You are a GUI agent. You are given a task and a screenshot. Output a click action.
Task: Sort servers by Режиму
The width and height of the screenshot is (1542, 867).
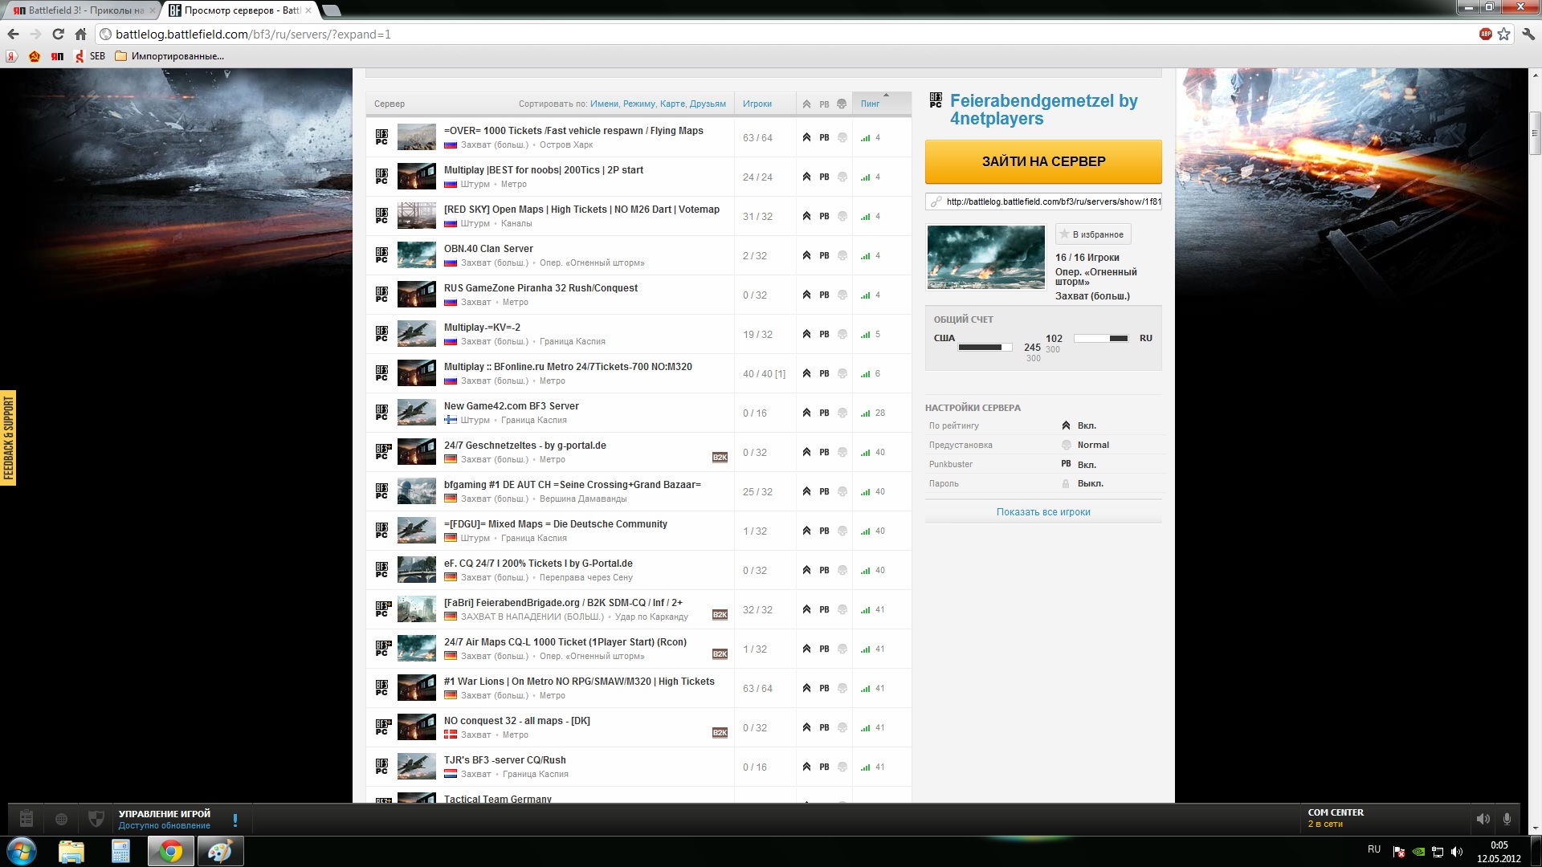(x=638, y=104)
